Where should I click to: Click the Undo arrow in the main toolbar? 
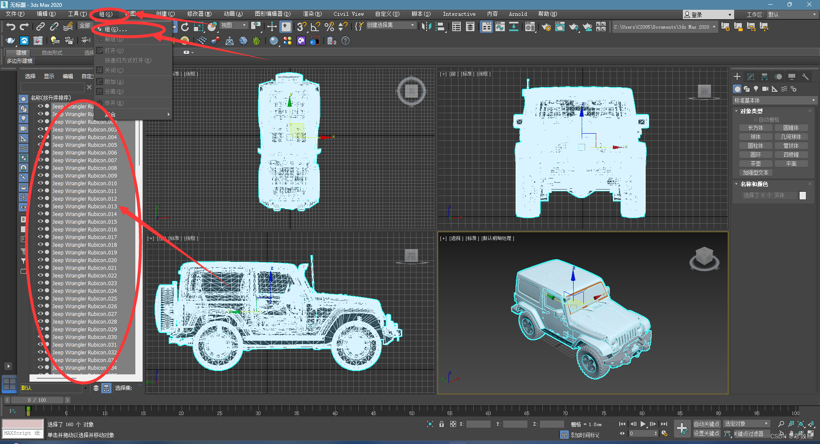[11, 27]
